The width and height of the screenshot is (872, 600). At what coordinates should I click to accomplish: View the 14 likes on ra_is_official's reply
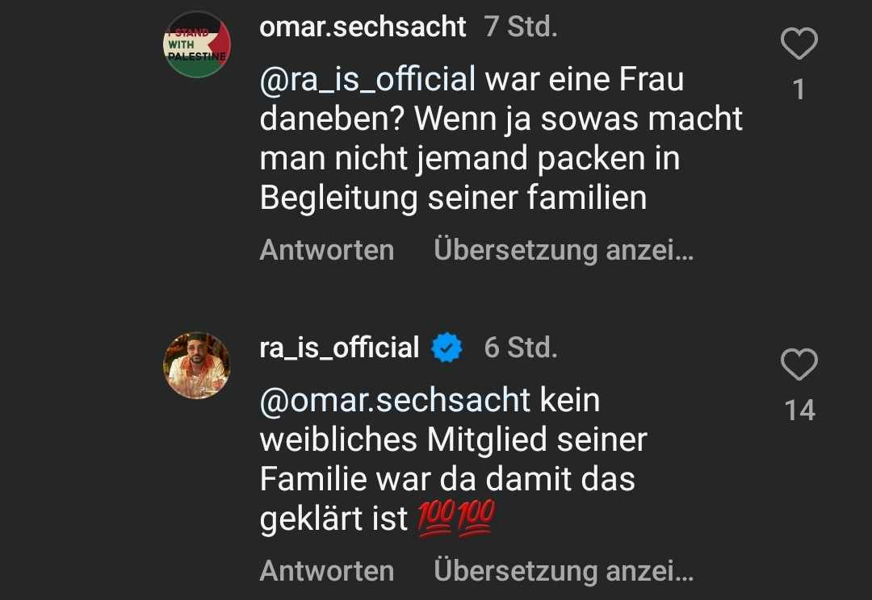coord(799,410)
